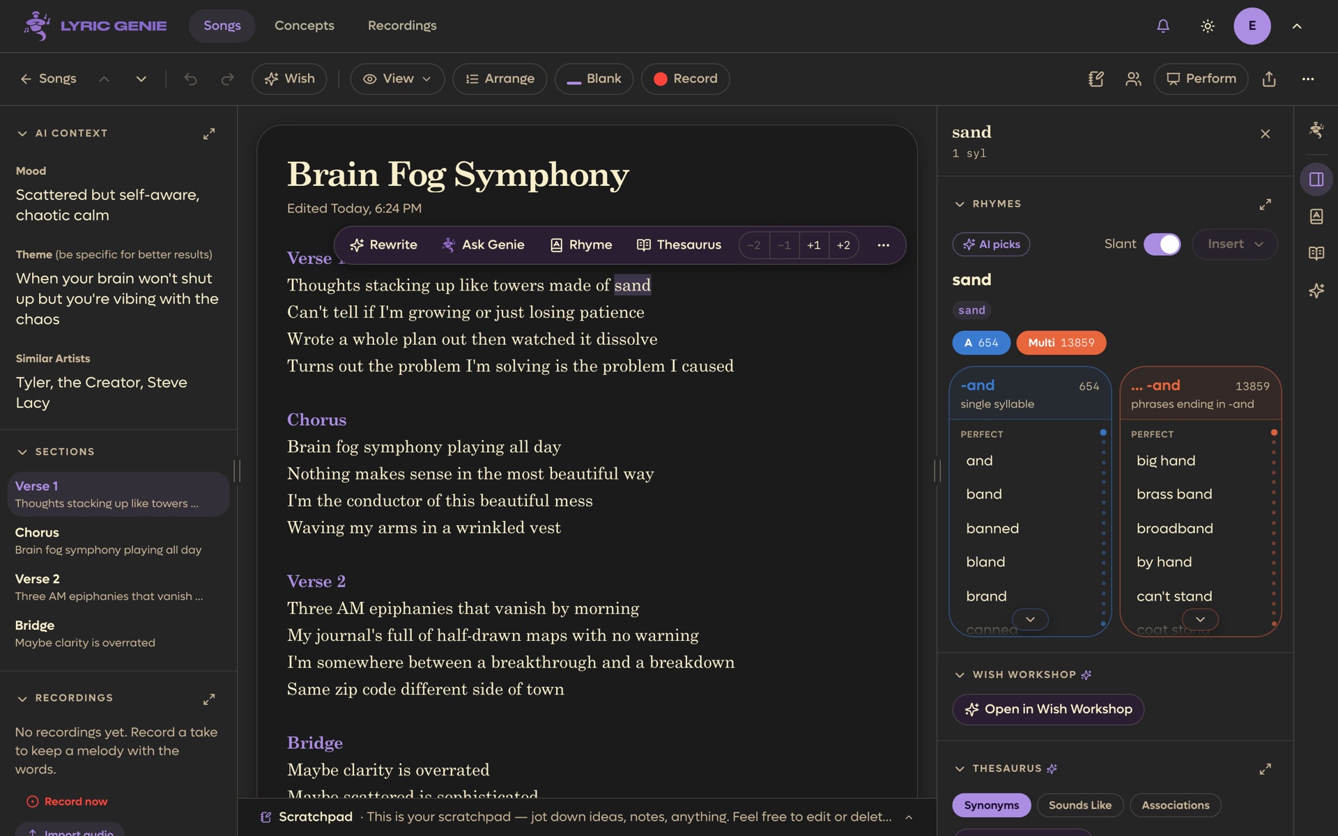Open the View dropdown
This screenshot has width=1338, height=836.
point(397,79)
